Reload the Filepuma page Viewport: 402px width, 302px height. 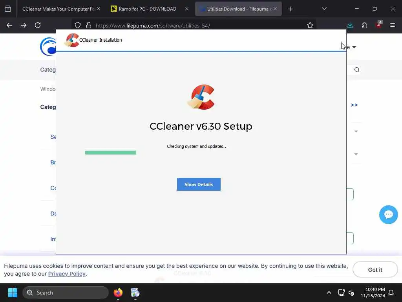click(38, 25)
